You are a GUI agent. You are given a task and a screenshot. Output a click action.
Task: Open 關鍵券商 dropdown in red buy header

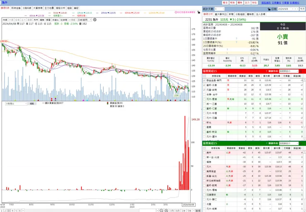289,71
